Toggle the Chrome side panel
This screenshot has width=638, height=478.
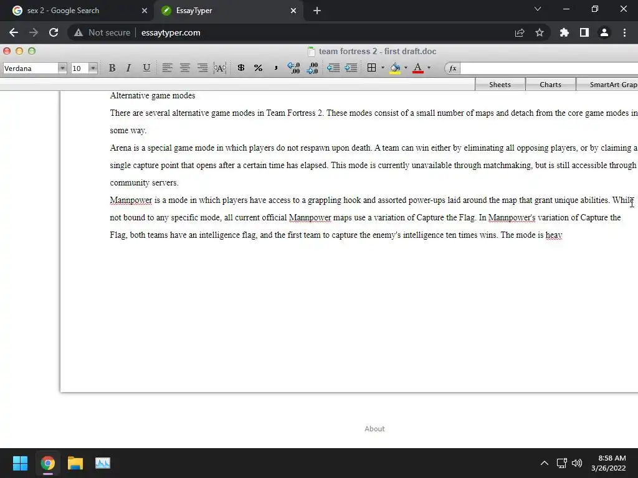point(584,32)
